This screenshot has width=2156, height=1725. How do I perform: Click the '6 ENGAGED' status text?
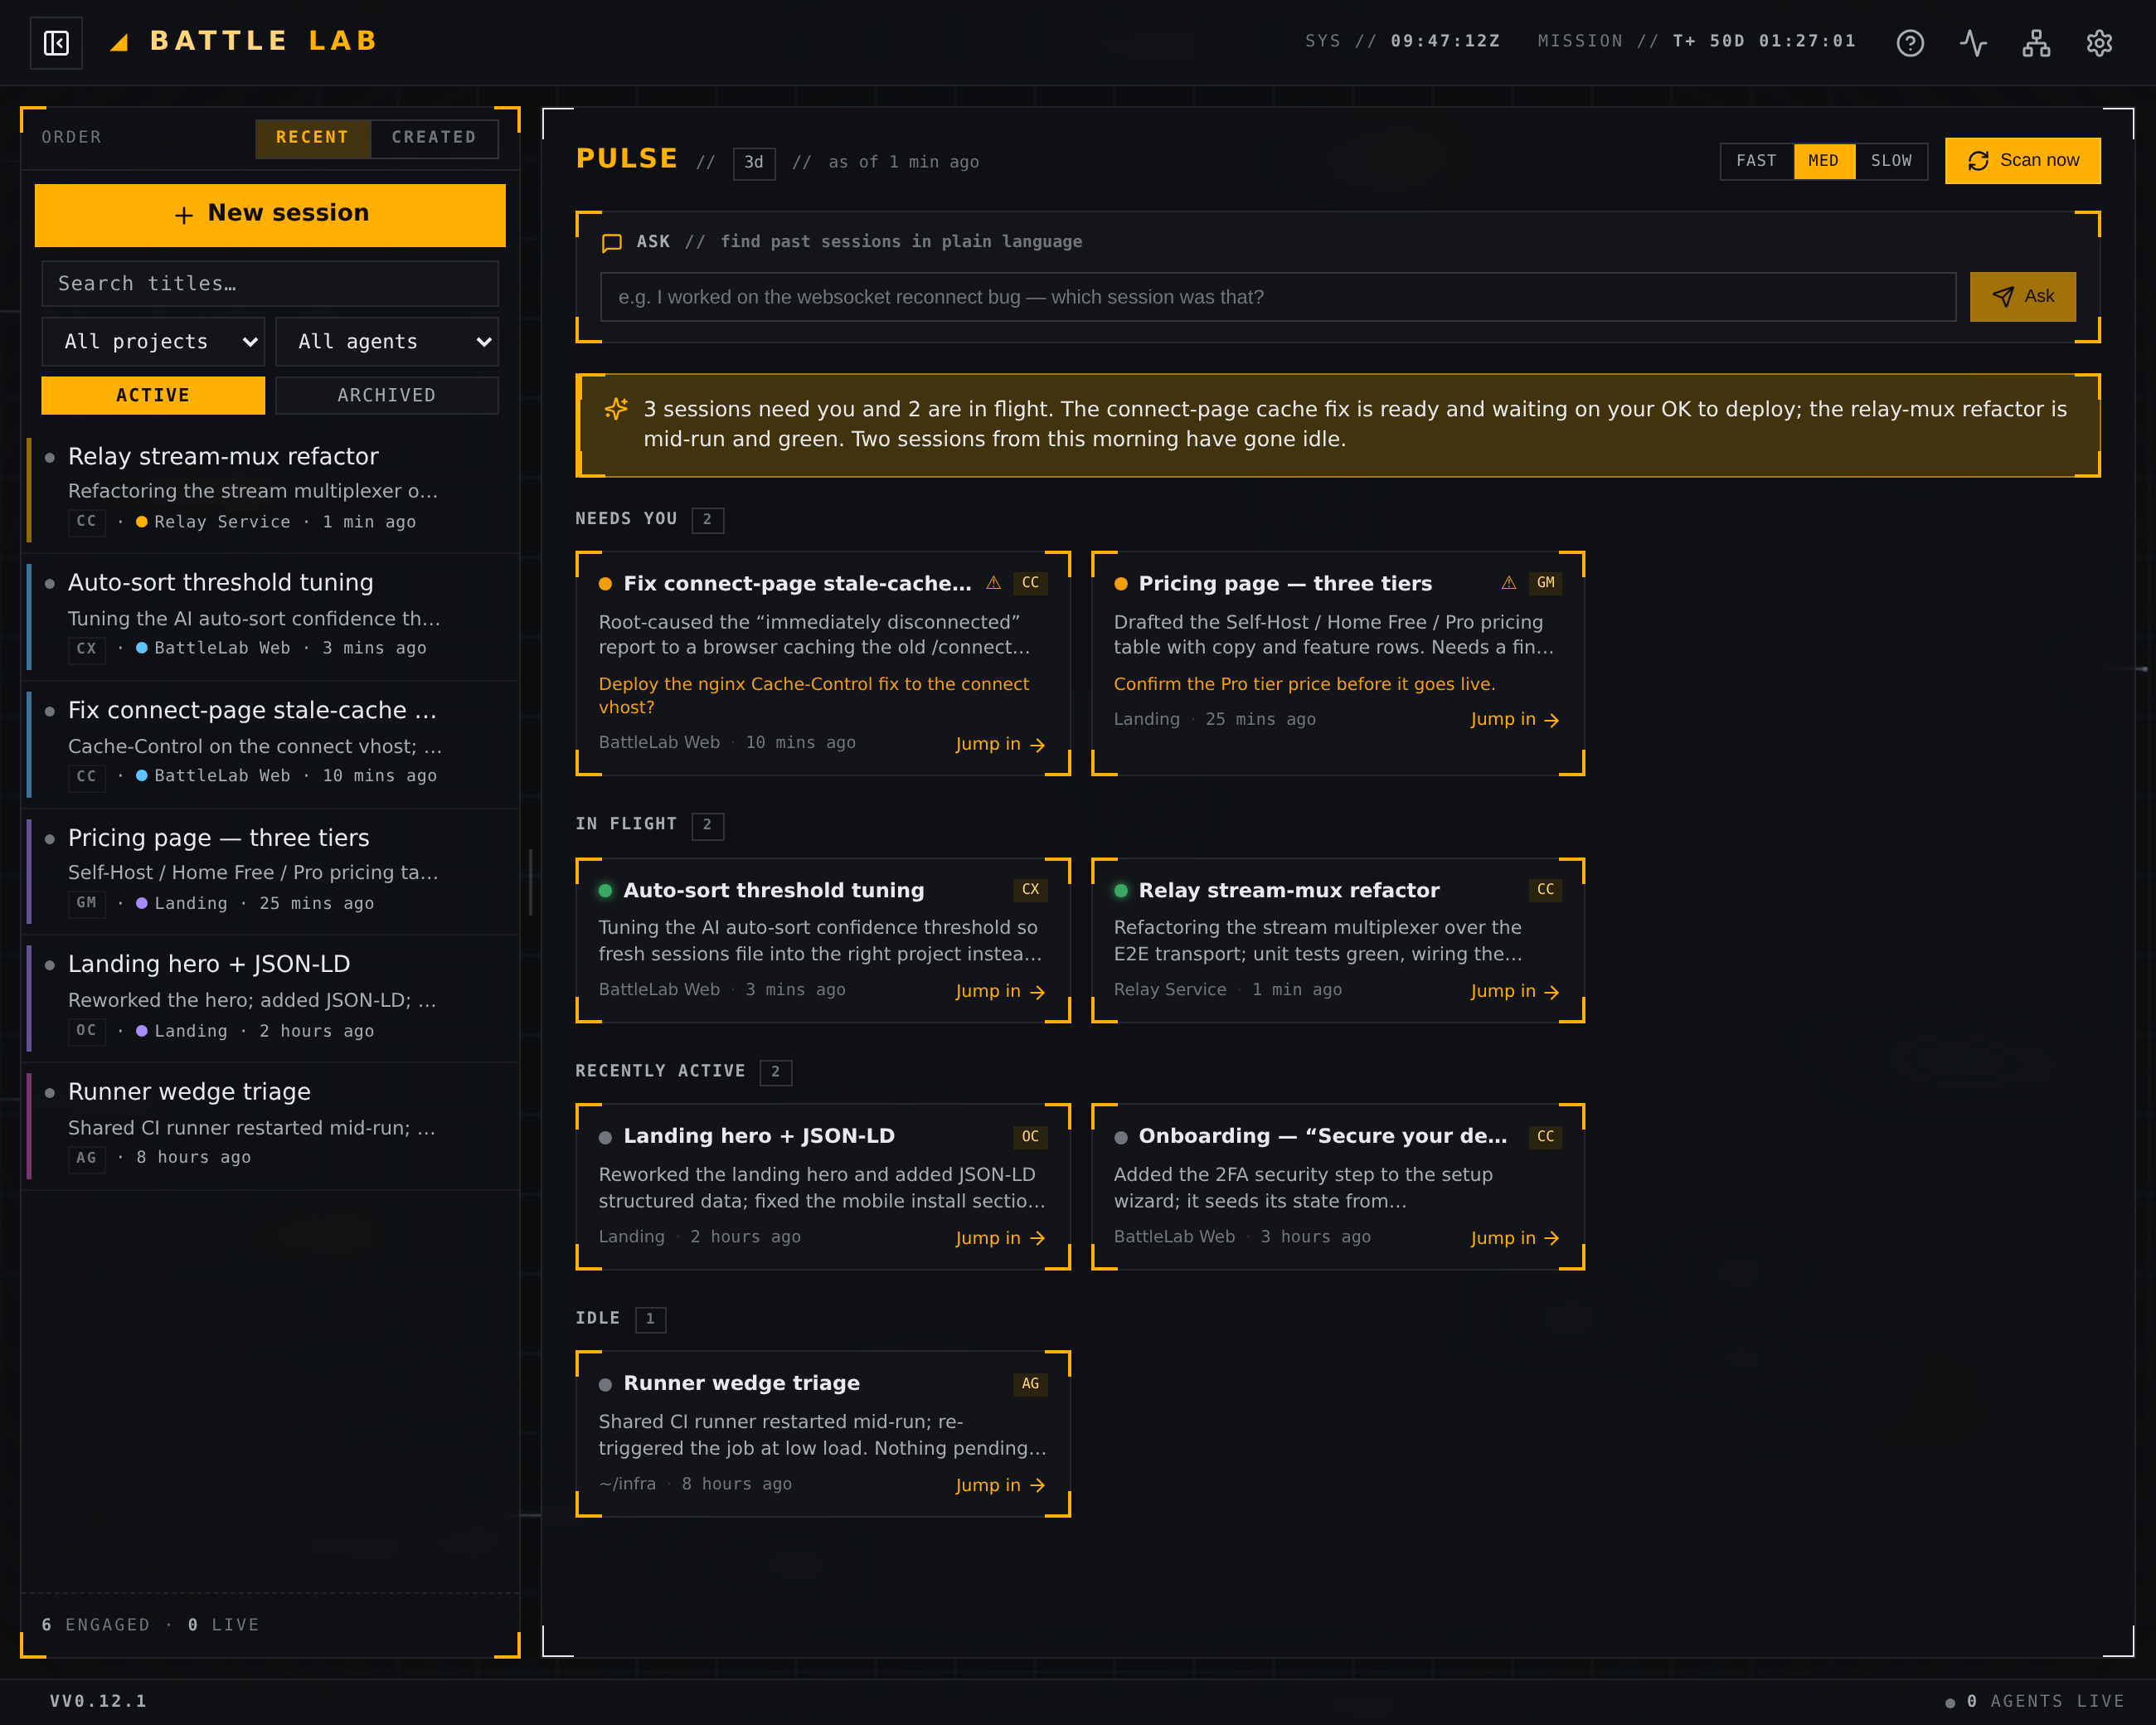pyautogui.click(x=95, y=1625)
